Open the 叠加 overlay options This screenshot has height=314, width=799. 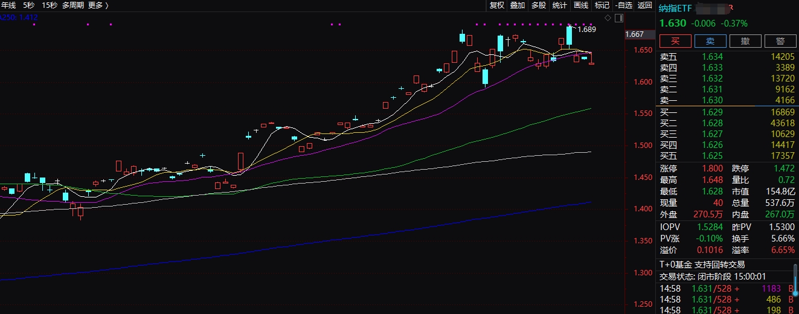[x=518, y=5]
